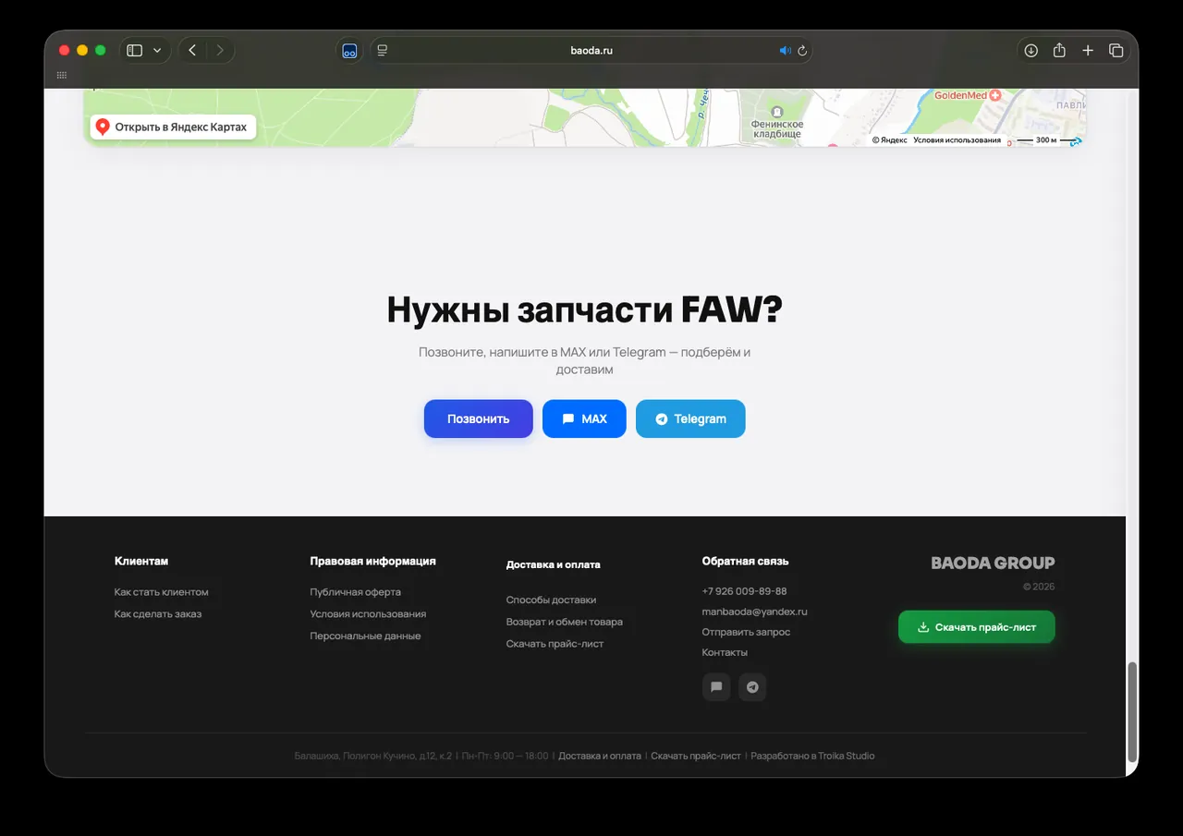Click the chat icon in the MAX button

[x=568, y=418]
